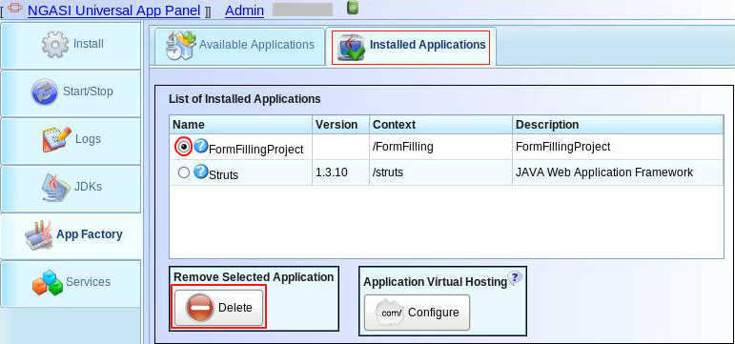The height and width of the screenshot is (344, 735).
Task: Open the Start/Stop sidebar section
Action: (x=71, y=92)
